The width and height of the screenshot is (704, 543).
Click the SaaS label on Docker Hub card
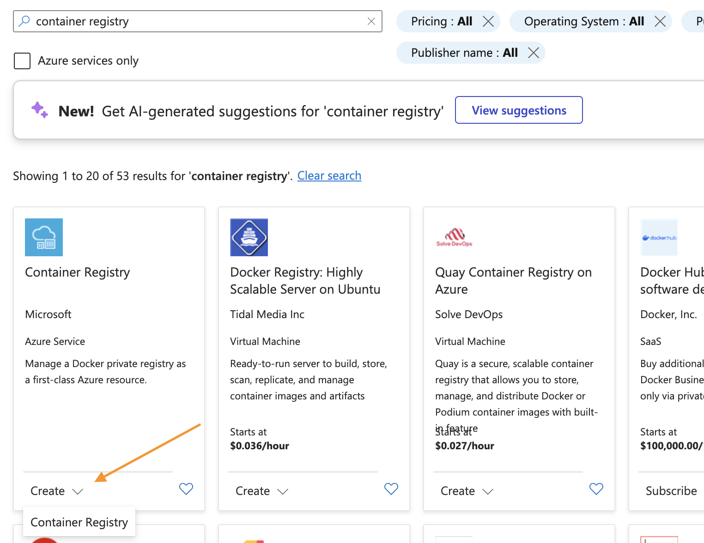click(650, 341)
